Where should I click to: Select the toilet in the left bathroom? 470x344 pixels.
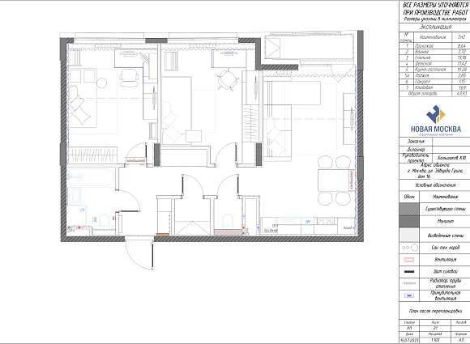coord(105,220)
